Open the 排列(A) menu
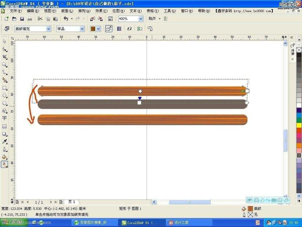This screenshot has width=302, height=227. point(84,11)
